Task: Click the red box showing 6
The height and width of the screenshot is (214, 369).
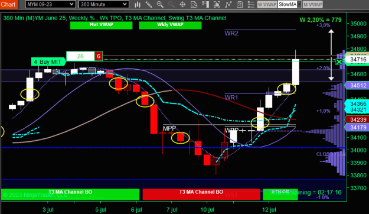Action: pyautogui.click(x=99, y=56)
